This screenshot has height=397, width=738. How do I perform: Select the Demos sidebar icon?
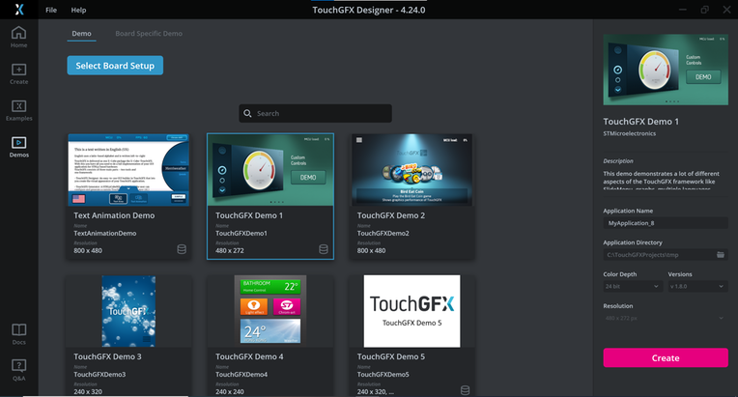pyautogui.click(x=18, y=147)
